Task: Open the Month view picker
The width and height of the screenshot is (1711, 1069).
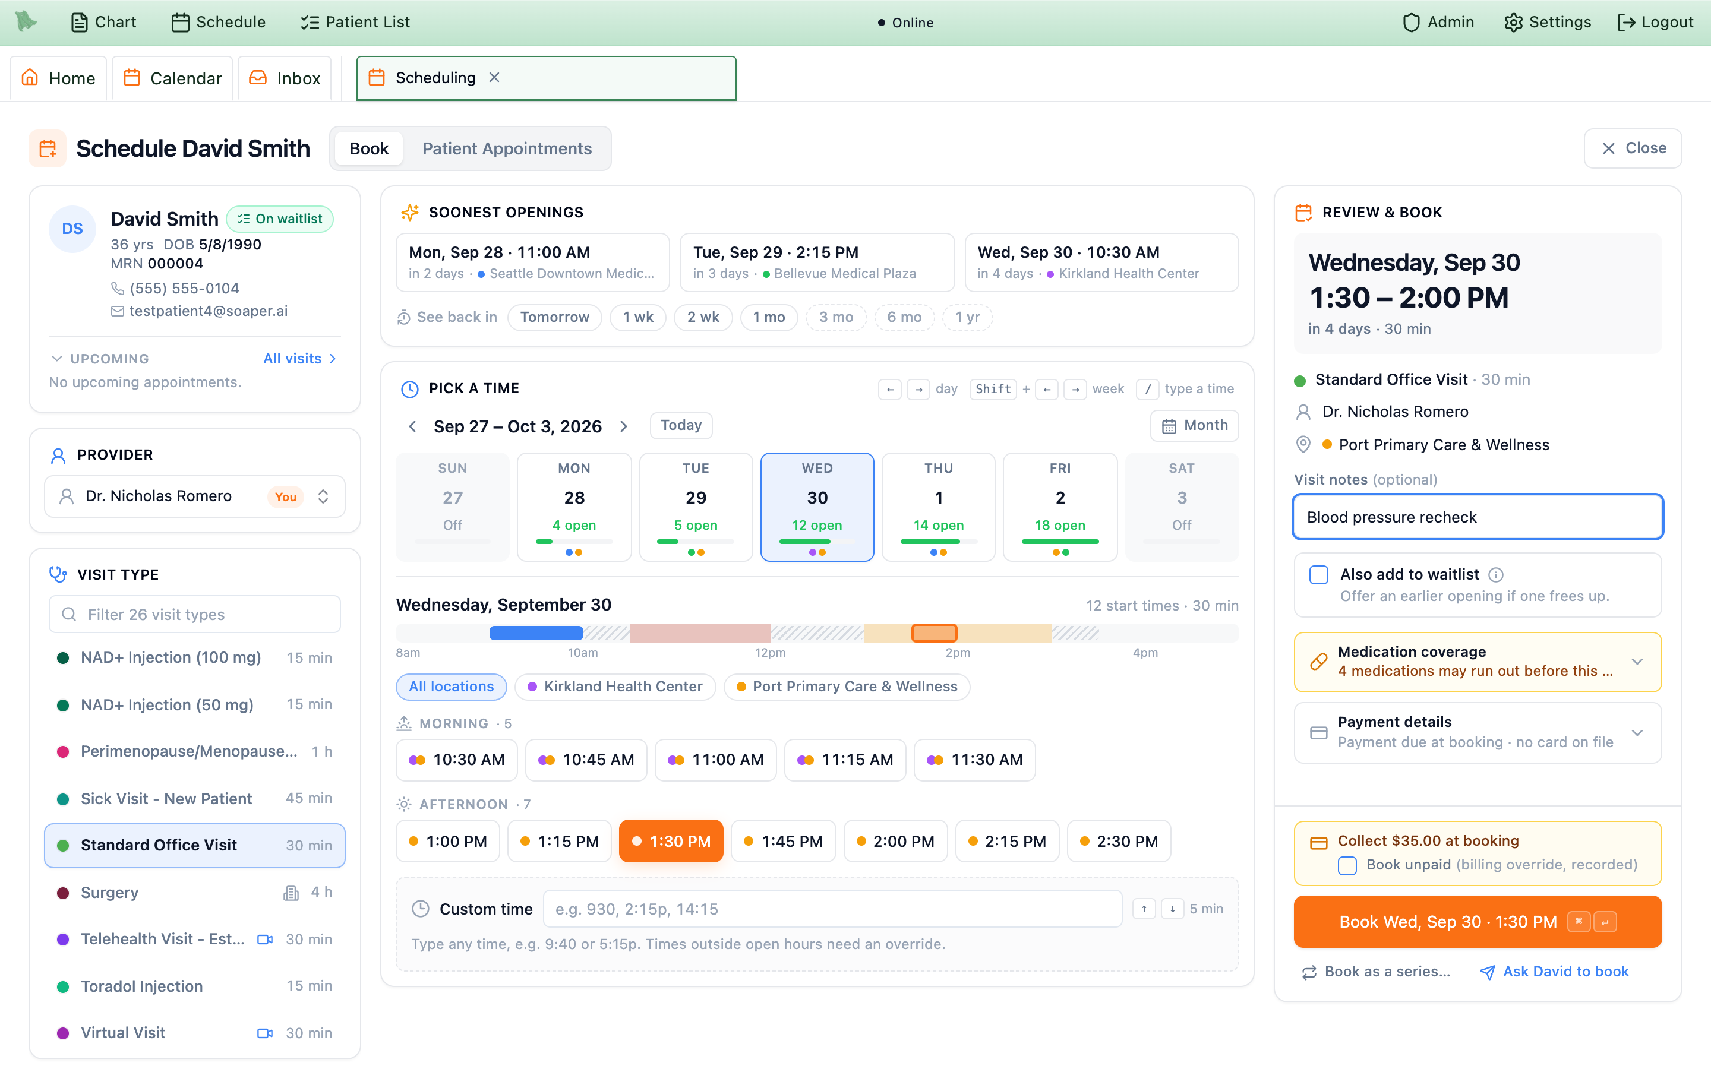Action: [x=1194, y=426]
